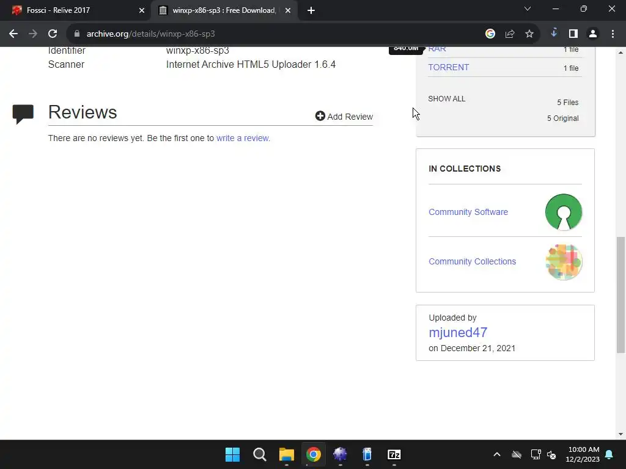626x469 pixels.
Task: Open the Chrome downloads icon
Action: [x=554, y=33]
